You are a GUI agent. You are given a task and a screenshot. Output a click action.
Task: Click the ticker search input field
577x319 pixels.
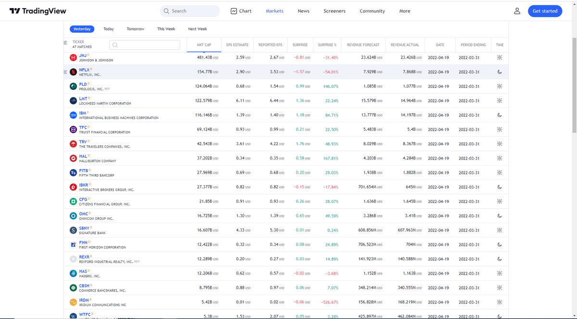pos(145,45)
